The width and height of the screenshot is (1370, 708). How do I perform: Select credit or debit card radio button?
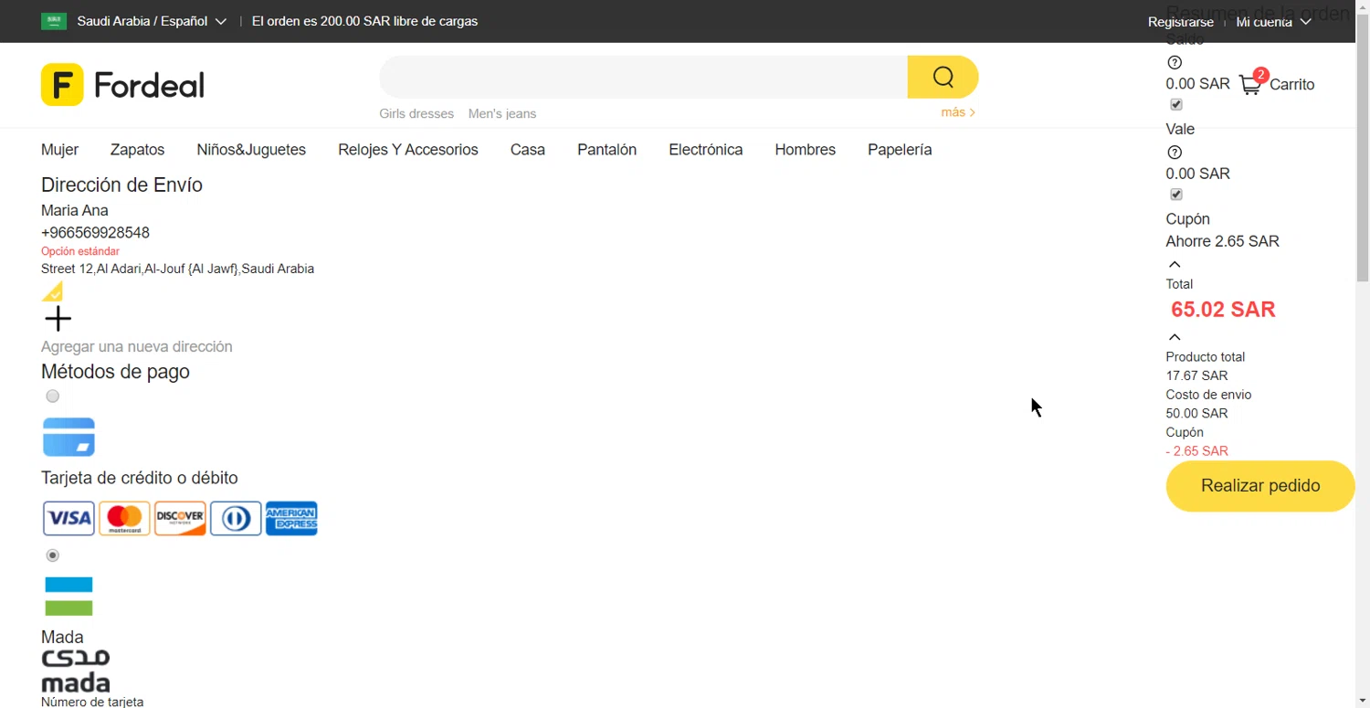tap(53, 396)
